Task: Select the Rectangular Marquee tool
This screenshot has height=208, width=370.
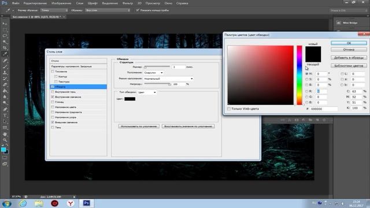Action: [x=5, y=30]
